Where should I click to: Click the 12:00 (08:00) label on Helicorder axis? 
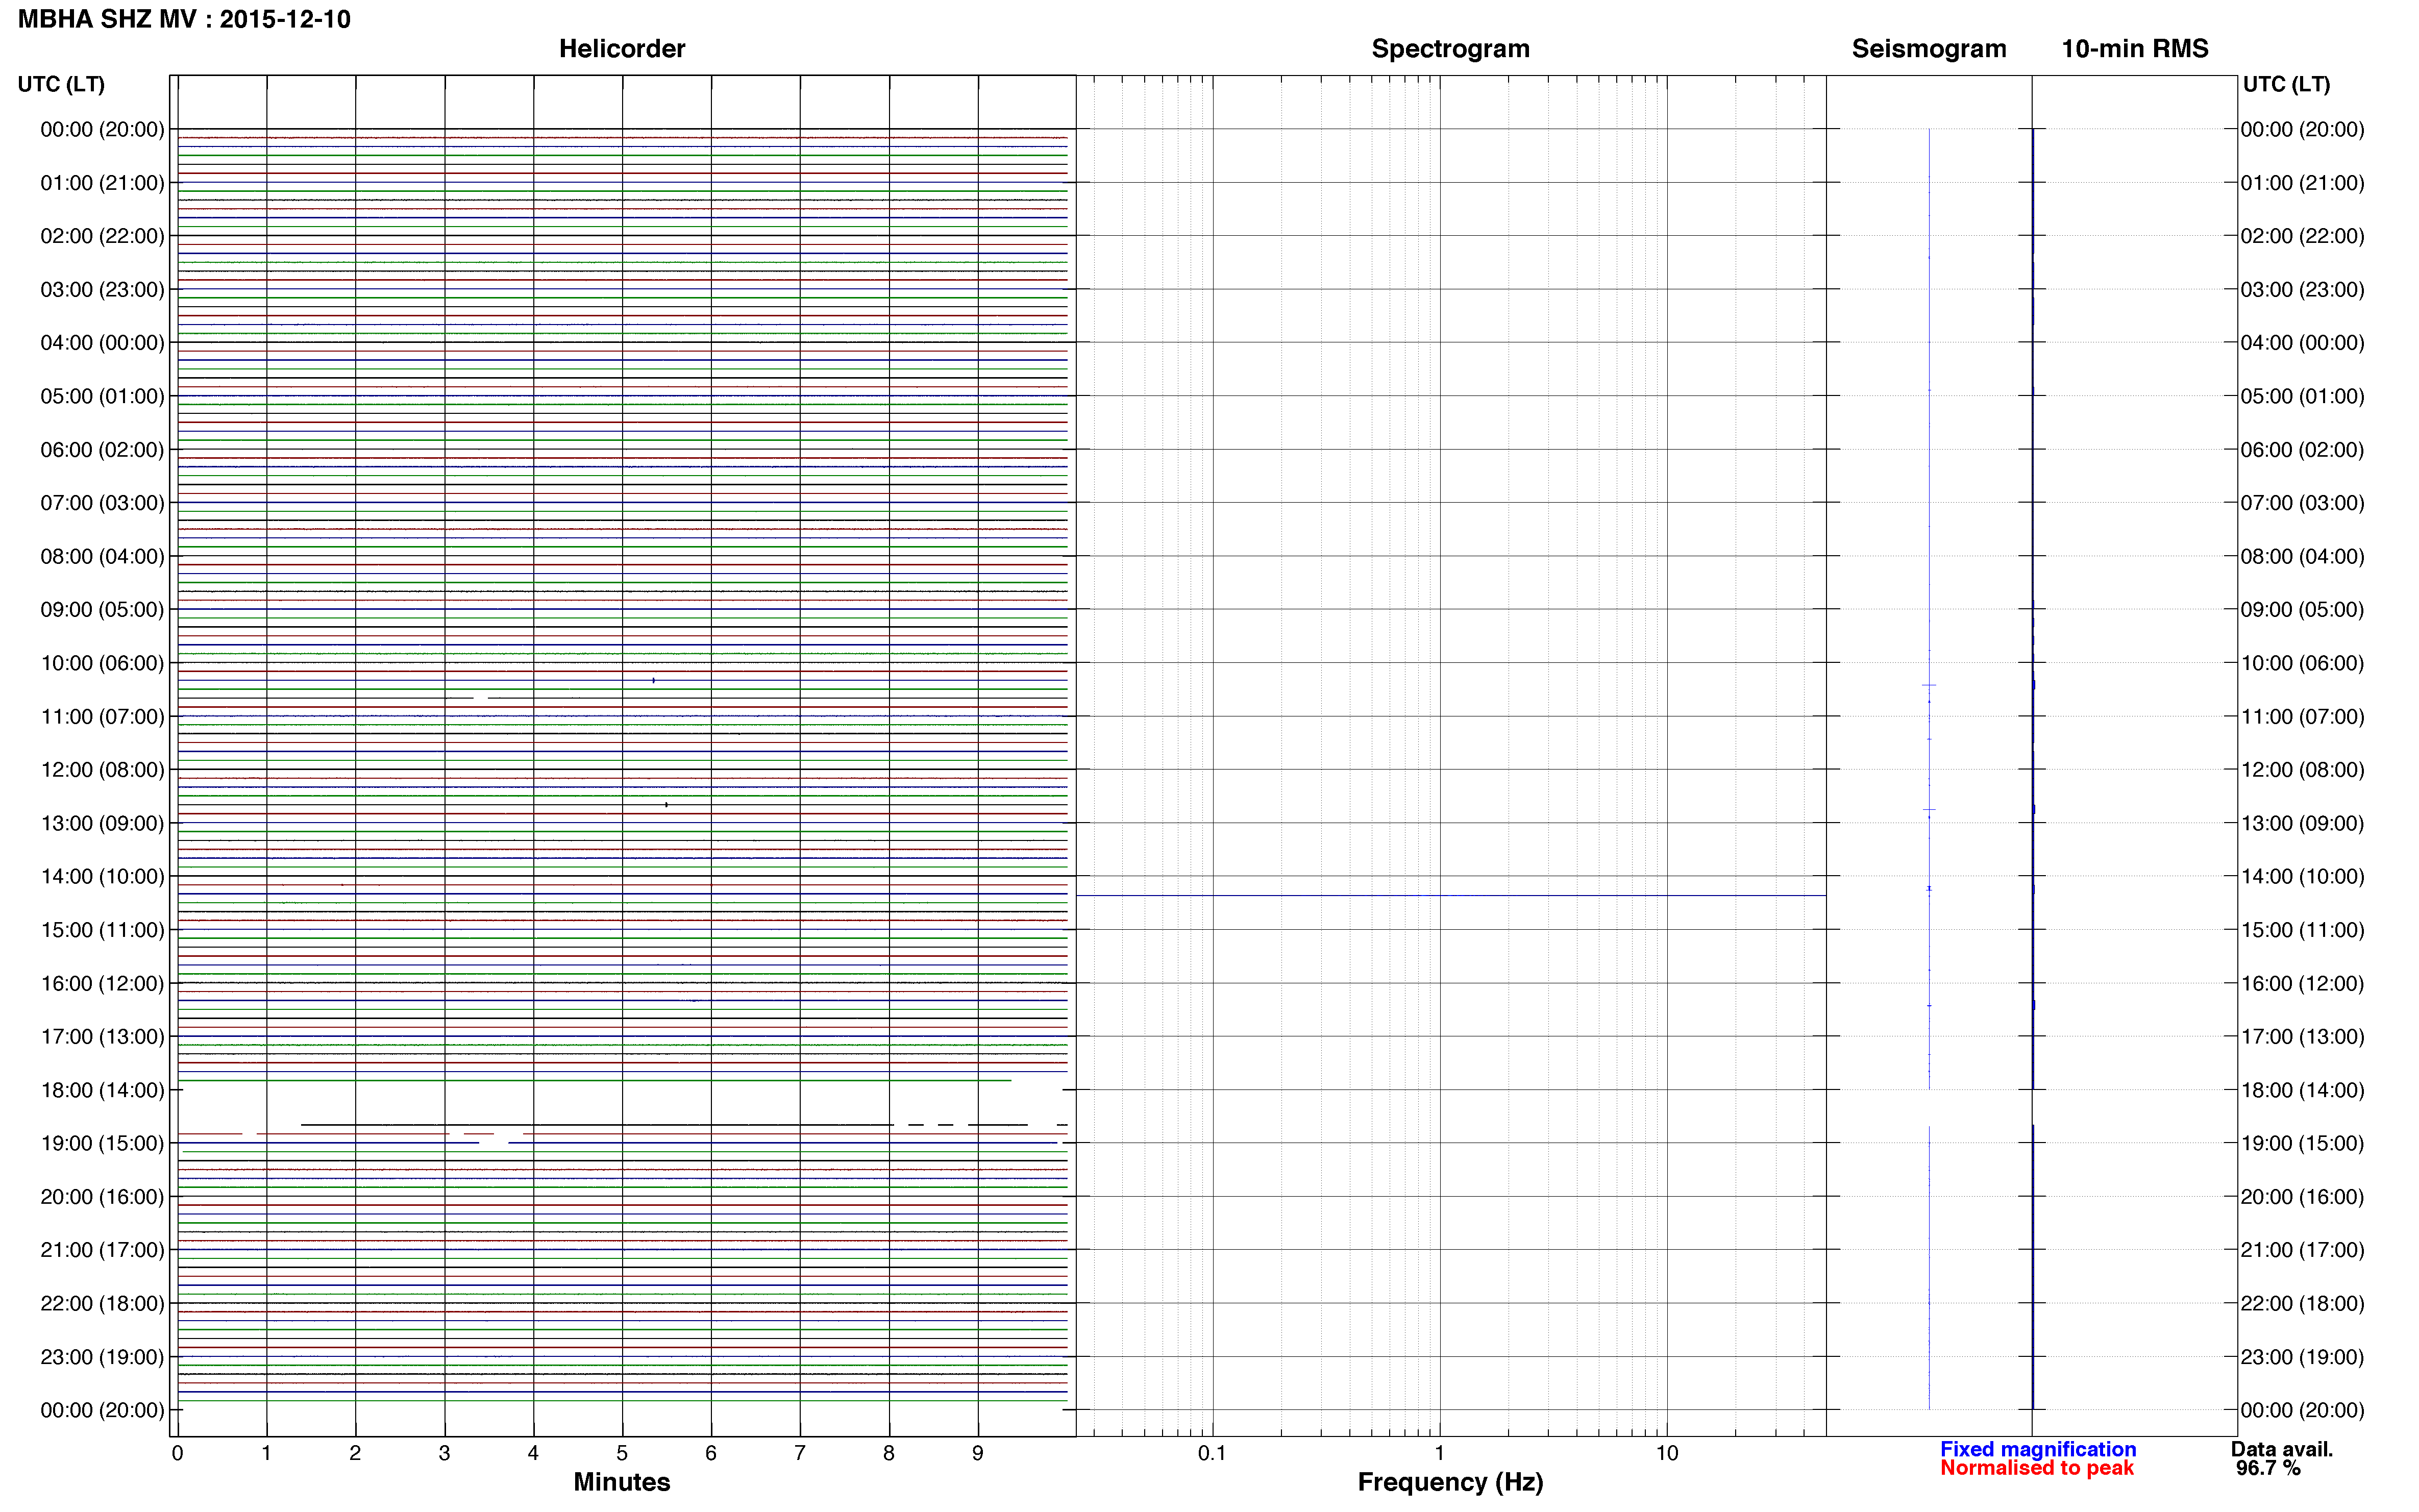pos(102,770)
